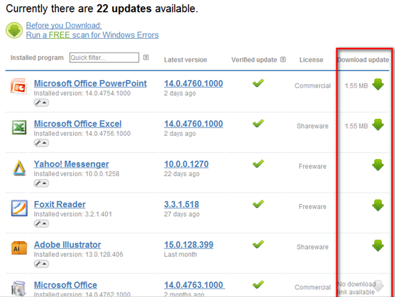
Task: Download the Adobe Illustrator update
Action: [x=378, y=246]
